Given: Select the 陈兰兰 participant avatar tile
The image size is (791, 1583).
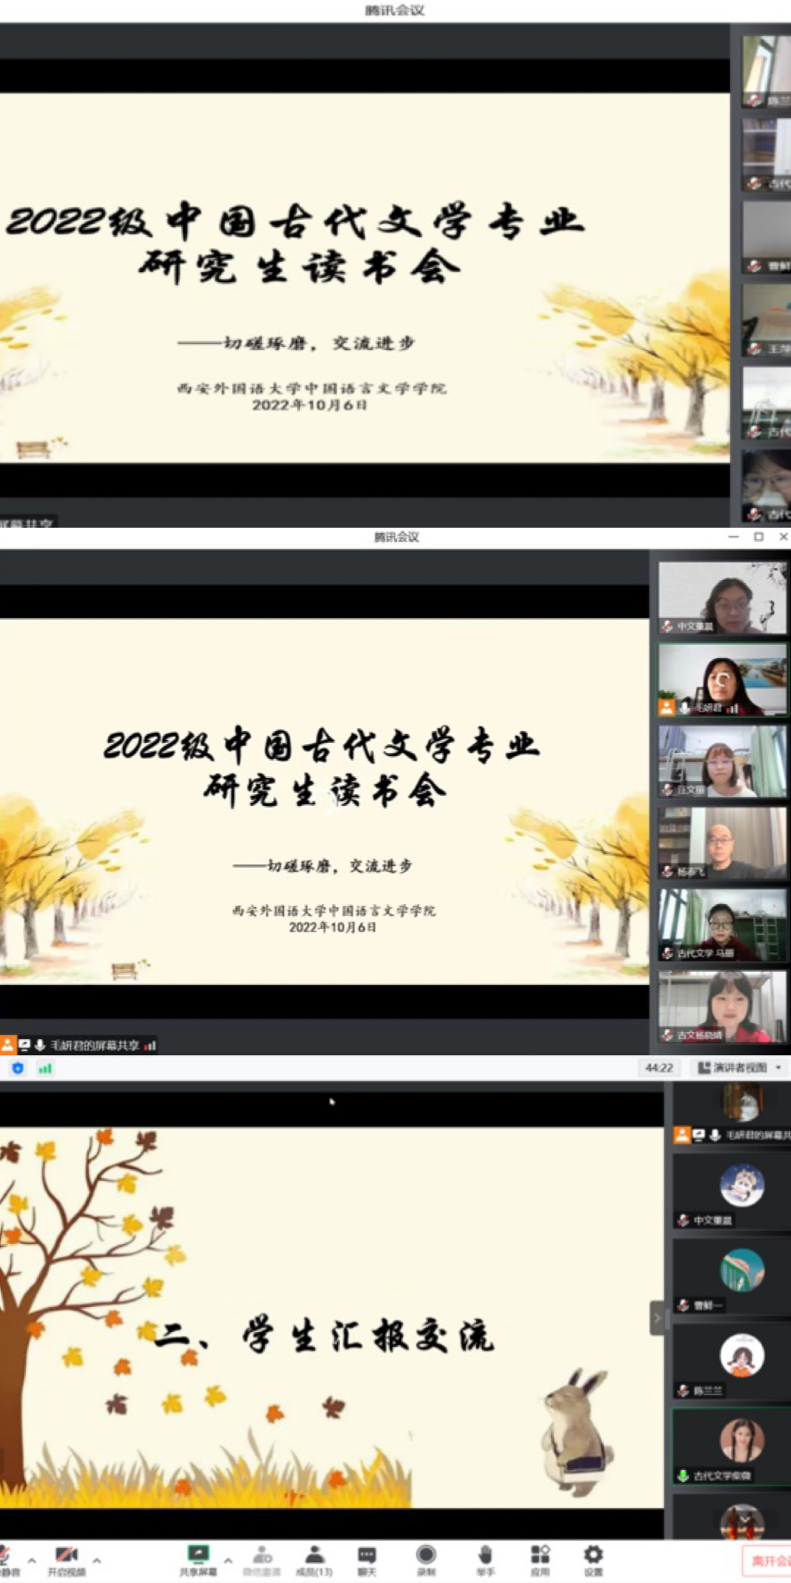Looking at the screenshot, I should pyautogui.click(x=741, y=1357).
